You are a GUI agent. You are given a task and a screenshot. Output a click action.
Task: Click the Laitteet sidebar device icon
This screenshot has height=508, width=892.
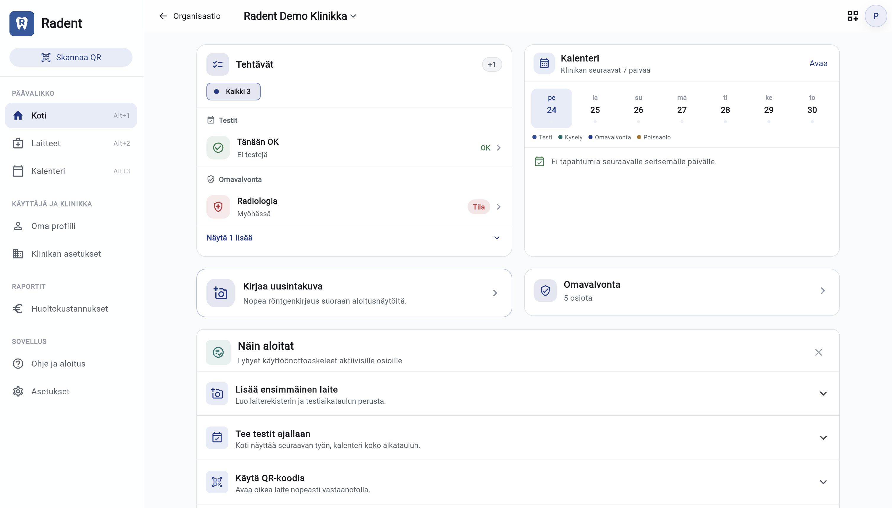[x=18, y=144]
